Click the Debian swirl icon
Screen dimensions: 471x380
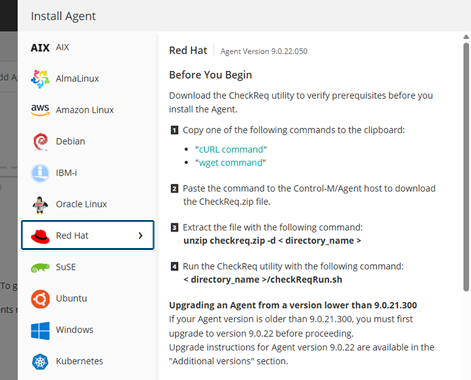point(40,141)
